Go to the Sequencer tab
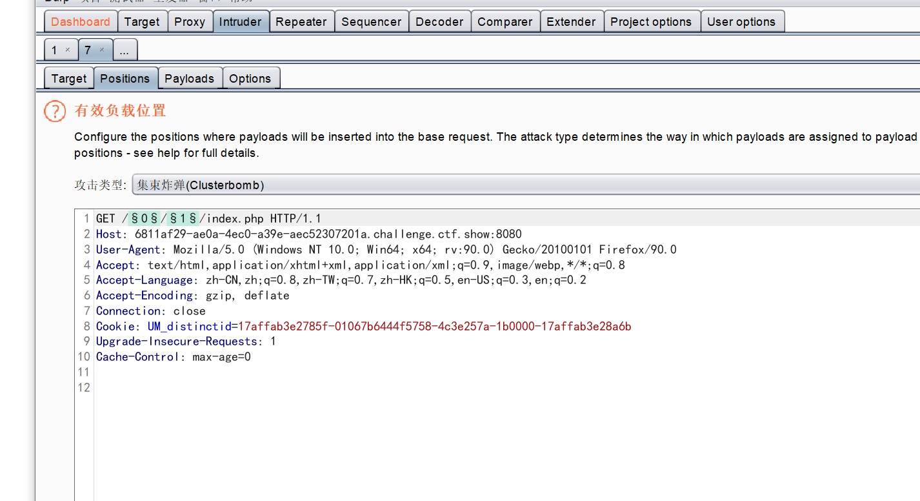The image size is (920, 501). [x=372, y=21]
